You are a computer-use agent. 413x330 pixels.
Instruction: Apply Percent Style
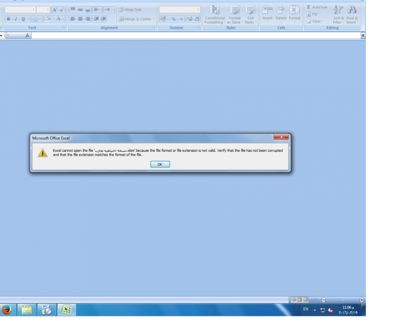click(x=173, y=19)
